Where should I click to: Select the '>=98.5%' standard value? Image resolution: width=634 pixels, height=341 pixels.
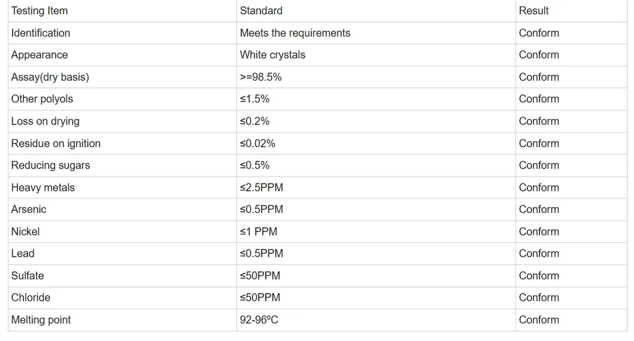[x=260, y=77]
